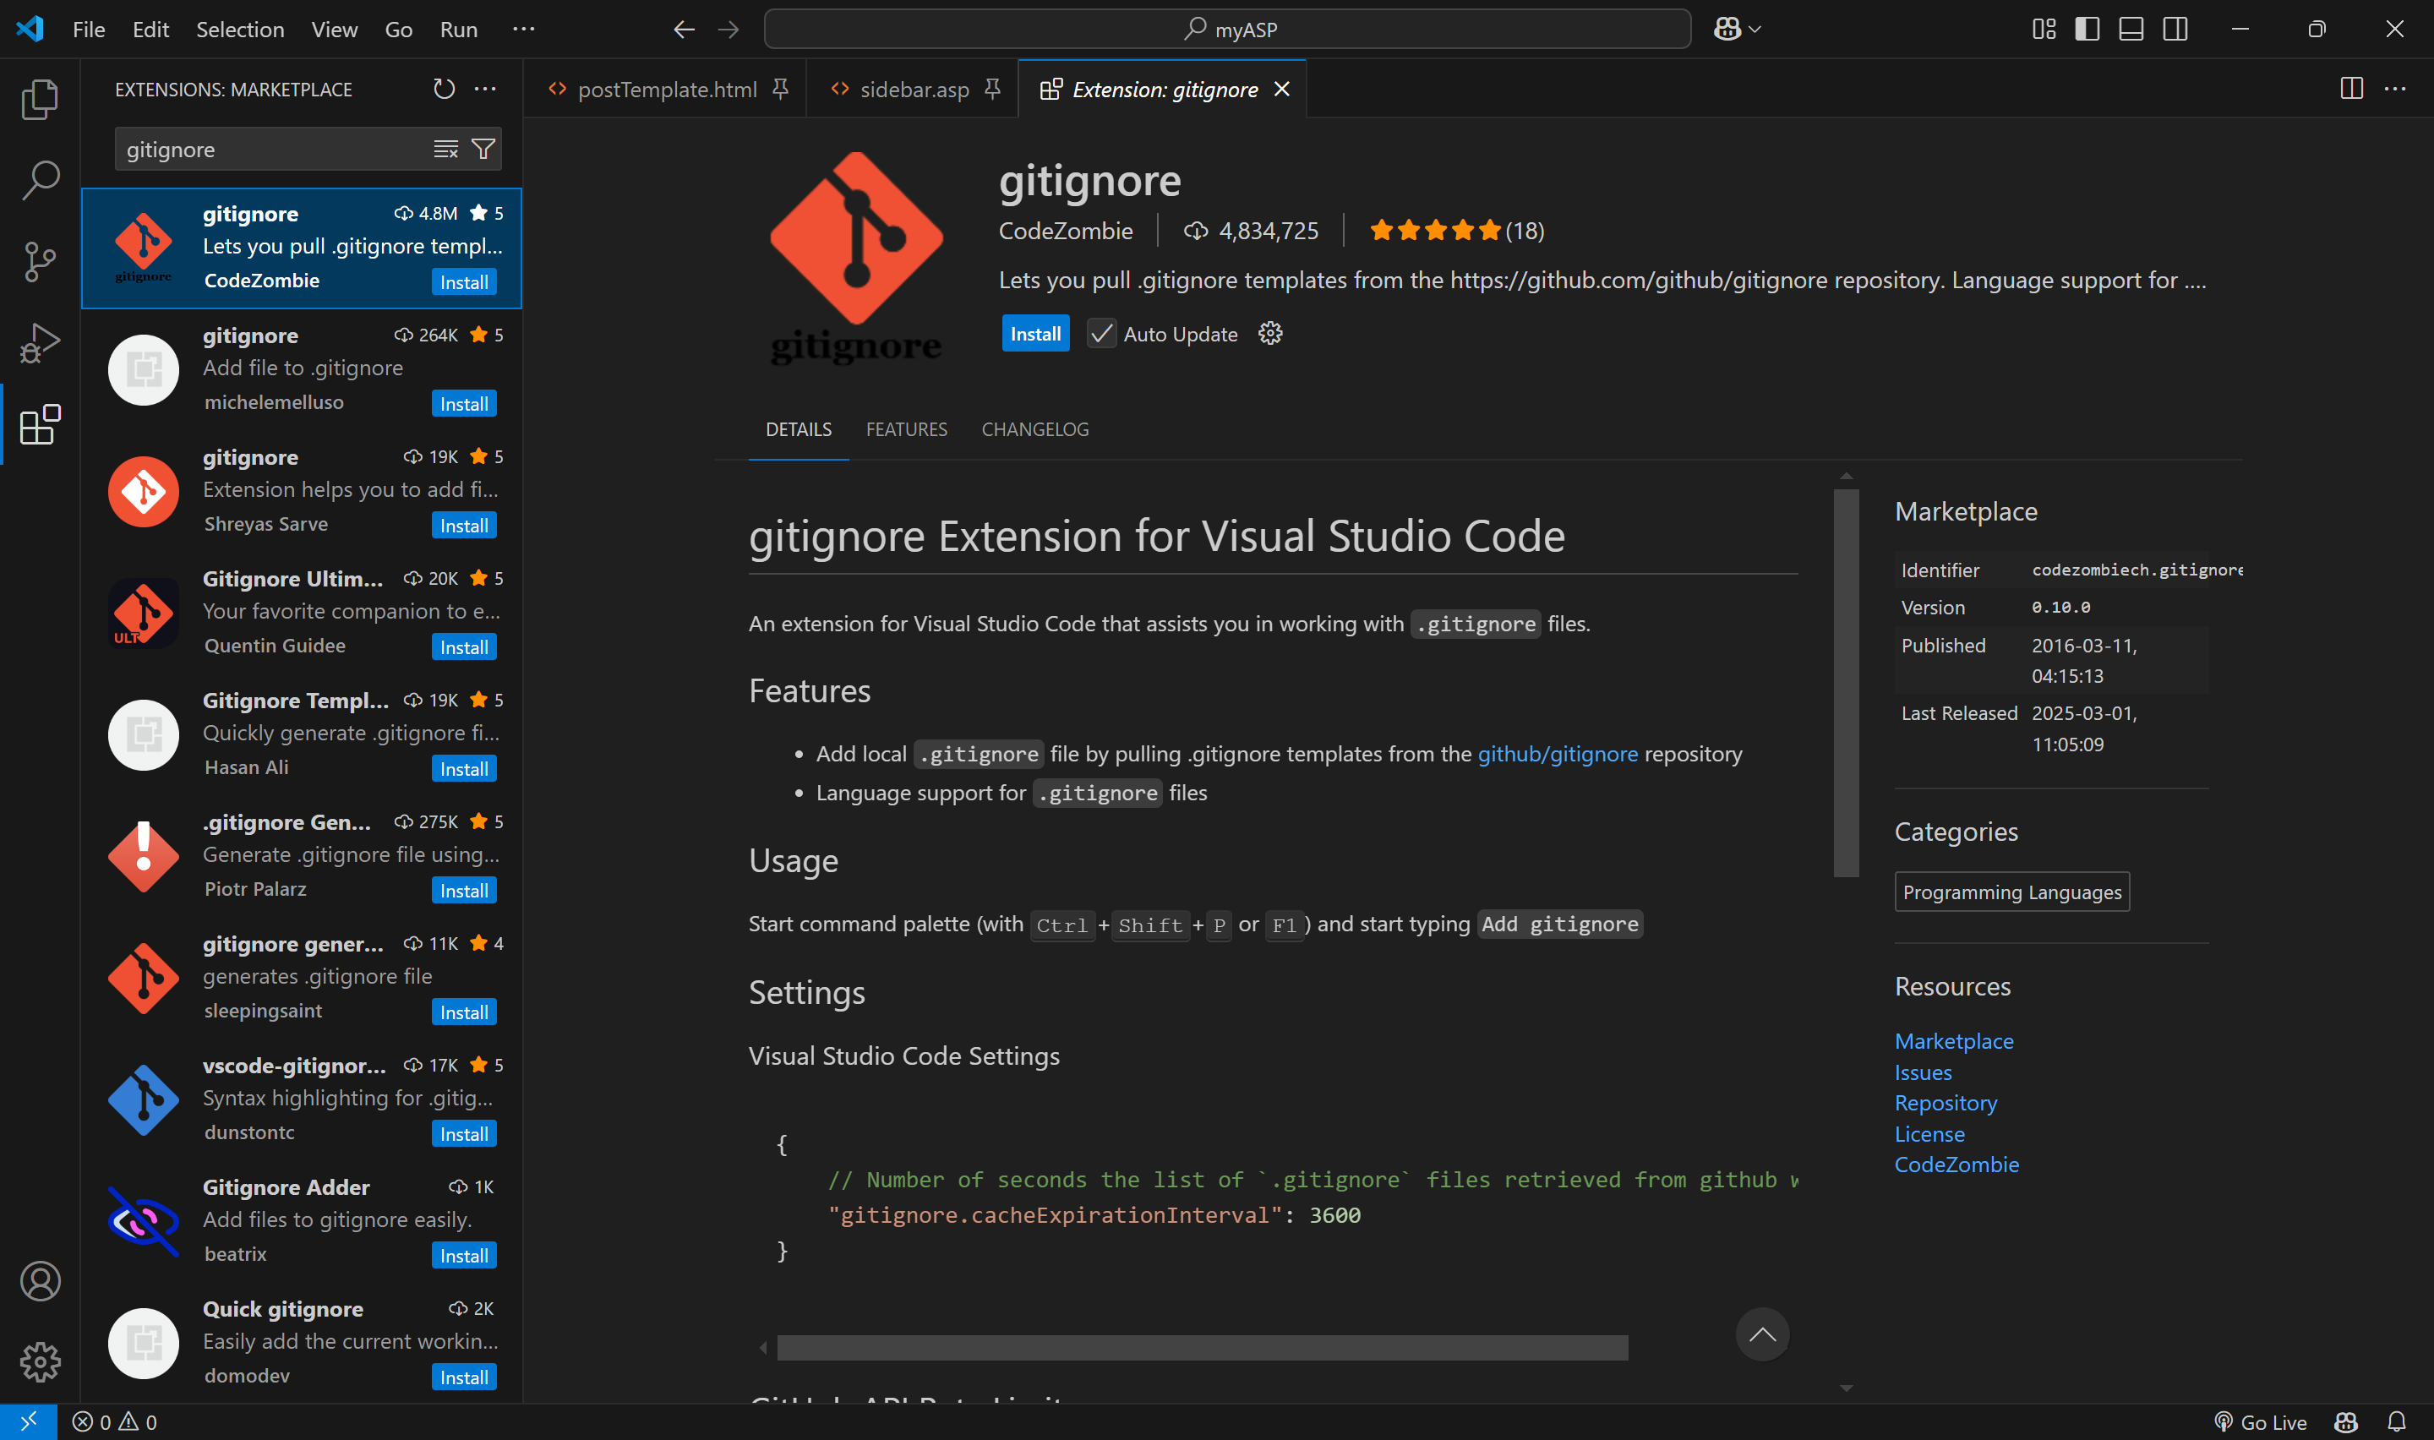
Task: Switch to the FEATURES tab
Action: pos(906,429)
